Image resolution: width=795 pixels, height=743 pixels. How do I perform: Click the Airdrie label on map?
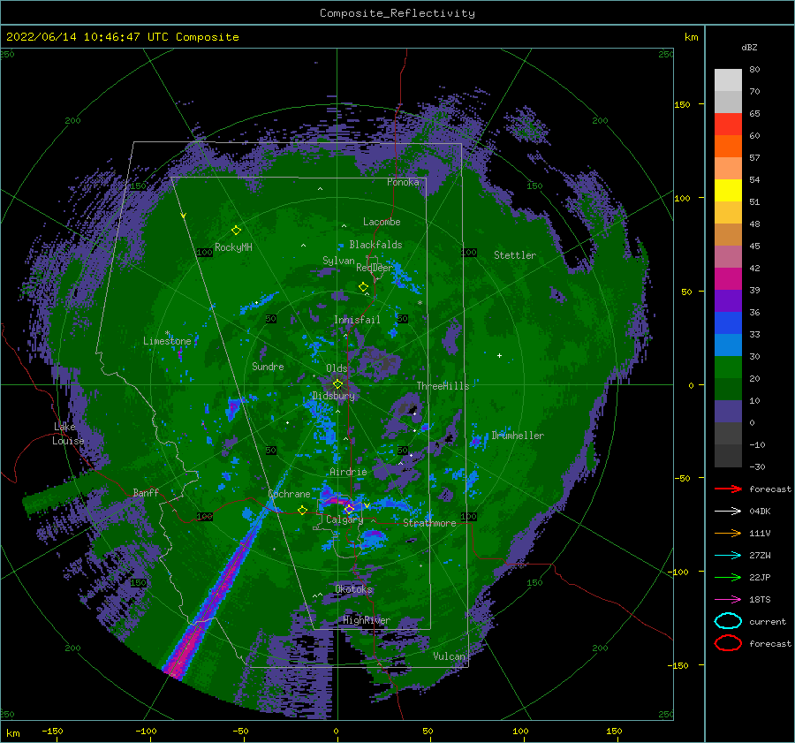(x=348, y=472)
